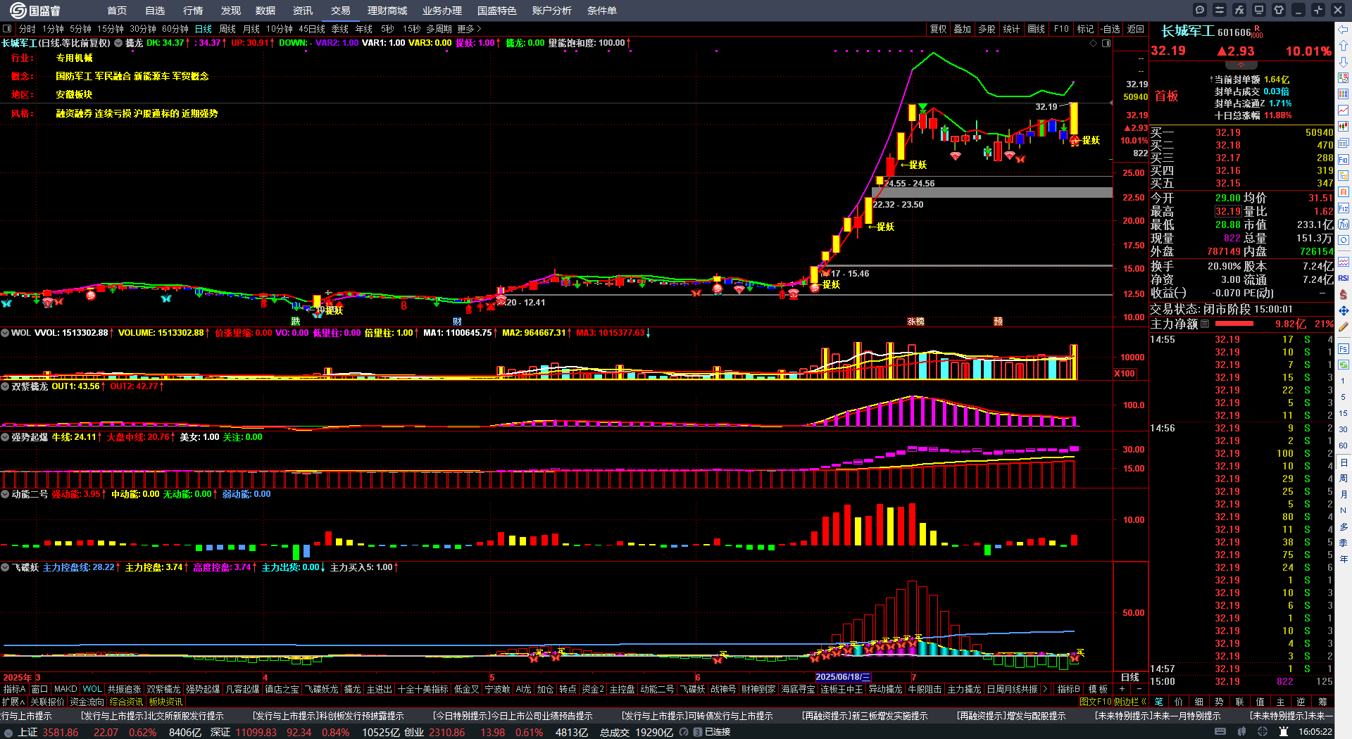Image resolution: width=1352 pixels, height=739 pixels.
Task: Select the pencil drawing tool in sidebar
Action: point(1344,327)
